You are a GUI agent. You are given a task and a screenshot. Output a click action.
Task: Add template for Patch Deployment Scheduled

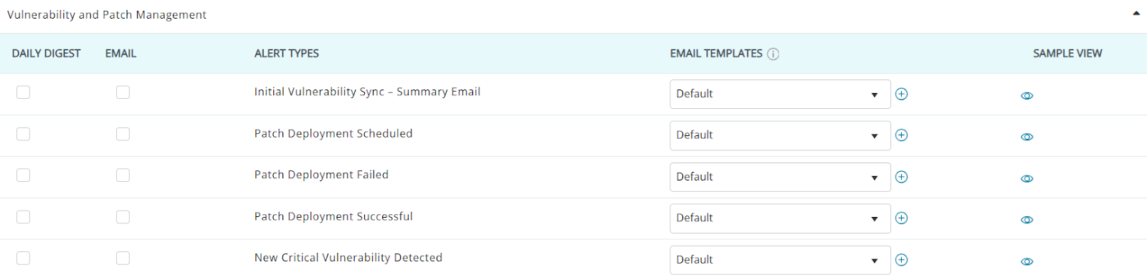(x=902, y=135)
